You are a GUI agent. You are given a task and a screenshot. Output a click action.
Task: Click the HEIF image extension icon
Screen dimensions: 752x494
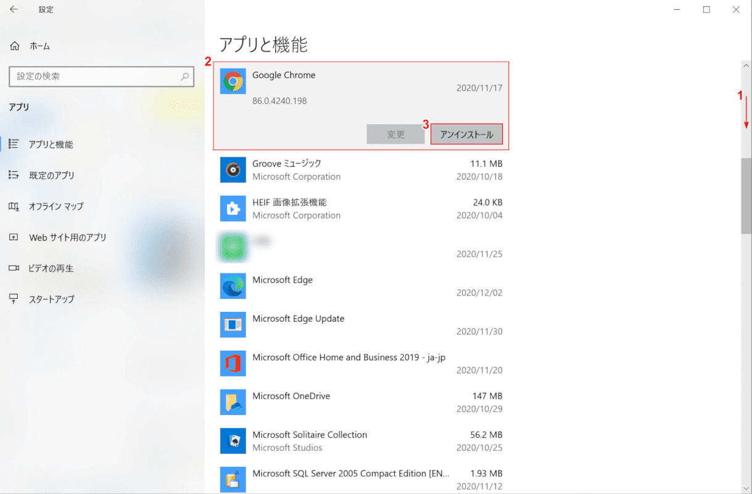(x=233, y=209)
